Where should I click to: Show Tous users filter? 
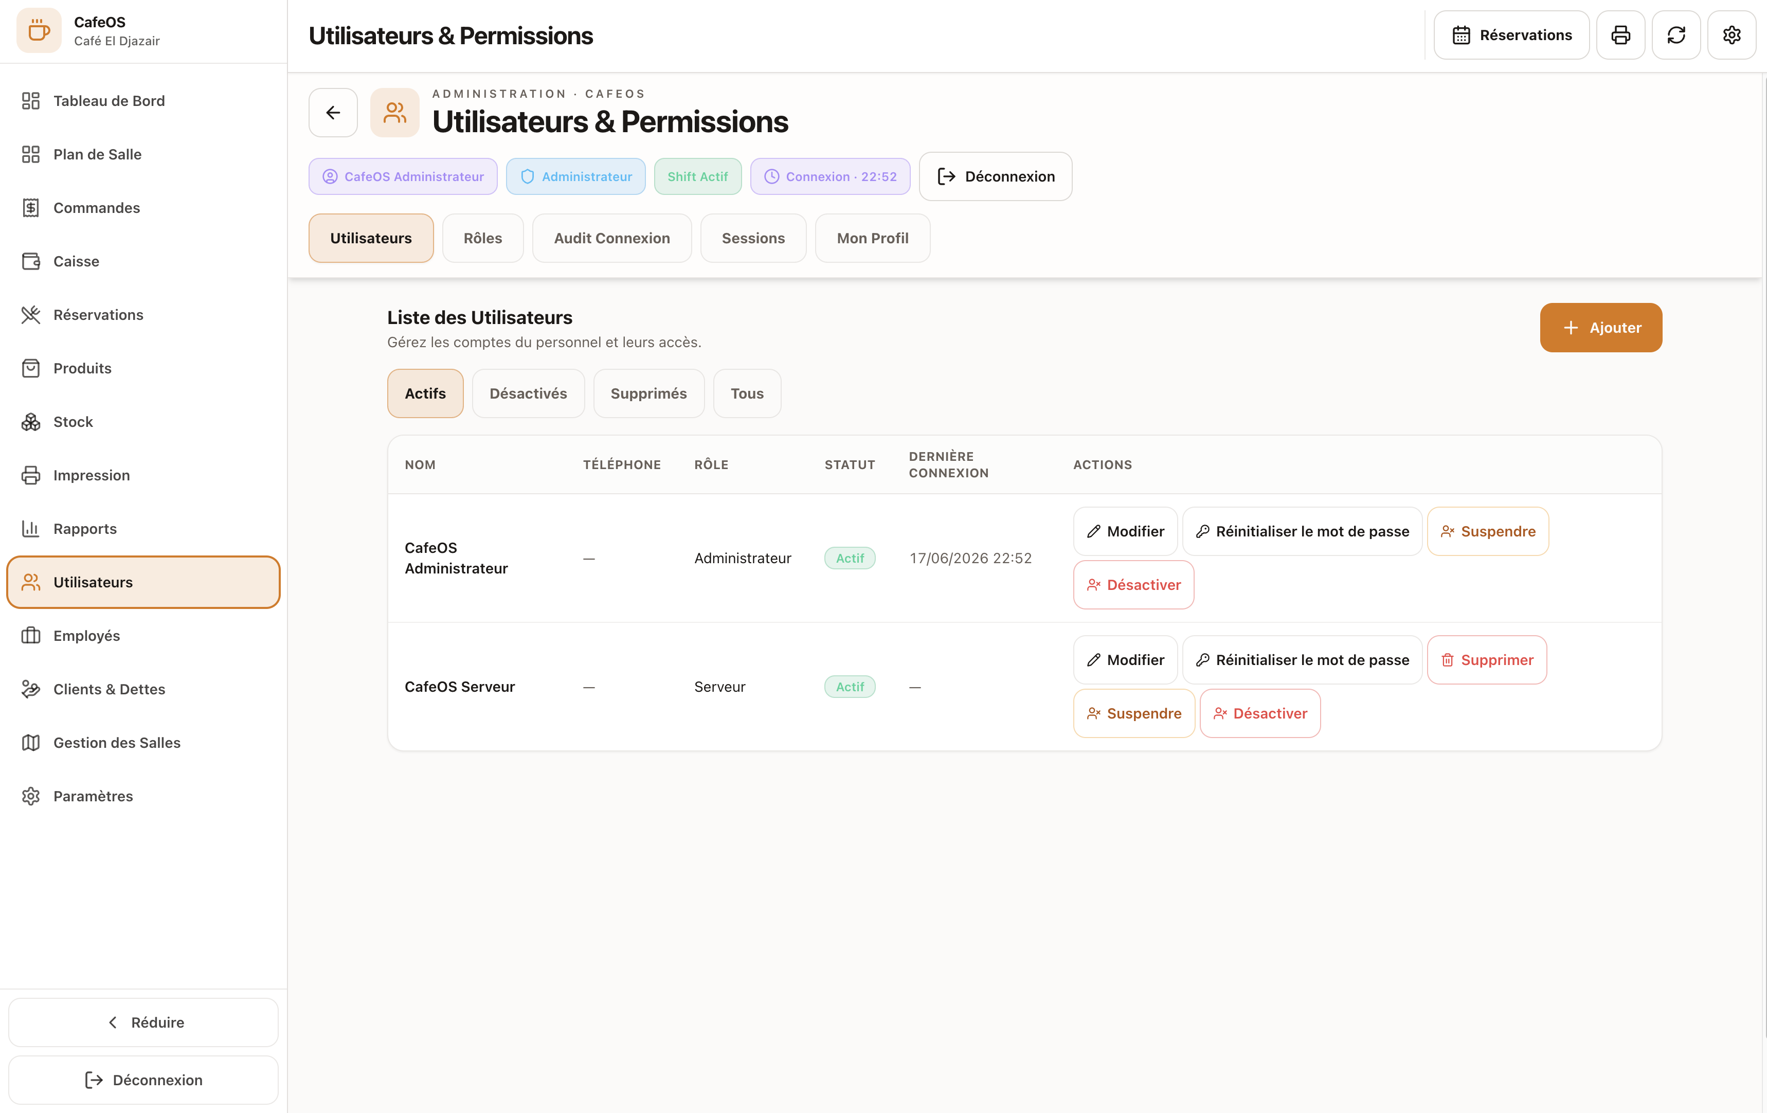pos(747,394)
